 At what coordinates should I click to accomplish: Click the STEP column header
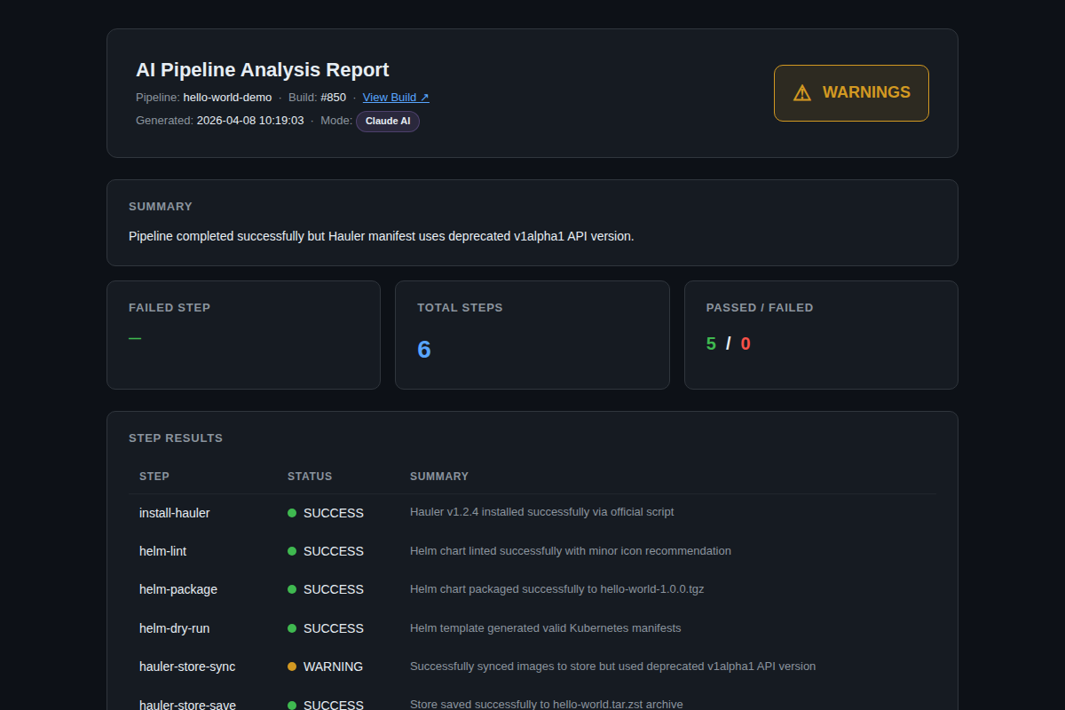(x=154, y=477)
